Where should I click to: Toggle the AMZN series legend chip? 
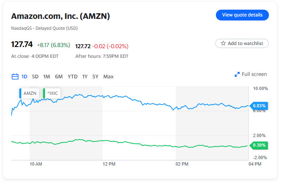(x=29, y=93)
